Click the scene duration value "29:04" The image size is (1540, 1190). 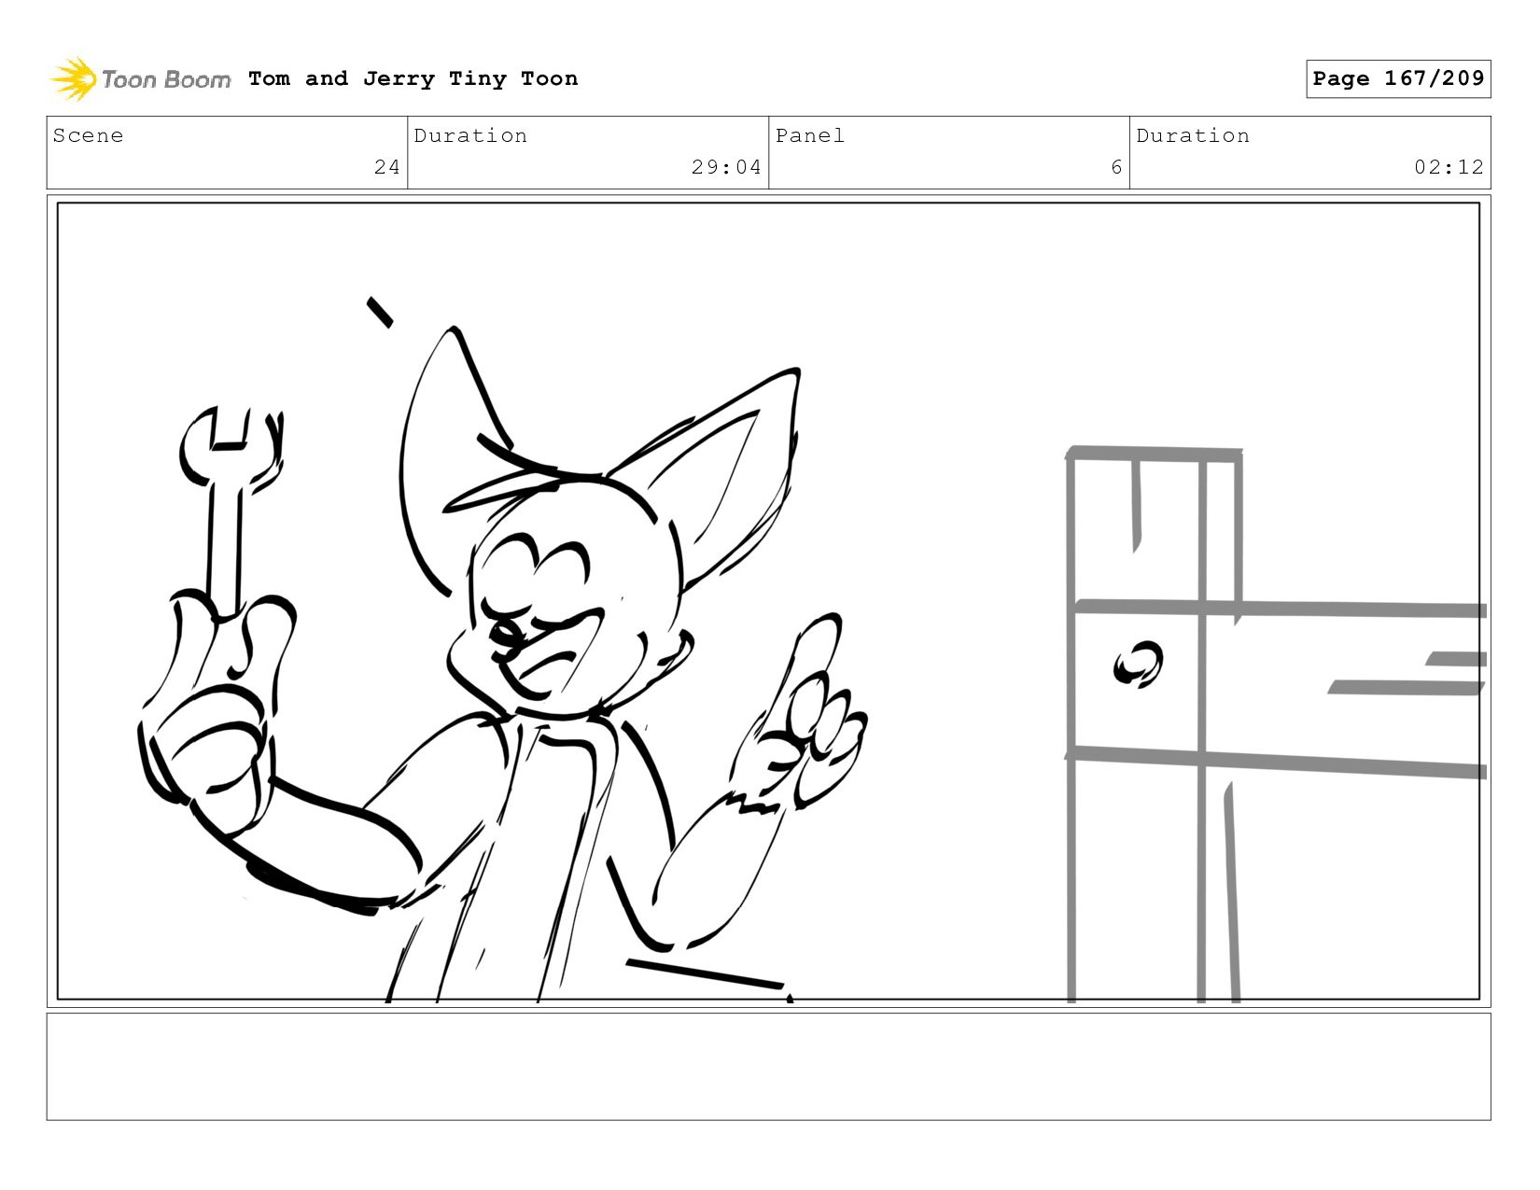coord(726,167)
